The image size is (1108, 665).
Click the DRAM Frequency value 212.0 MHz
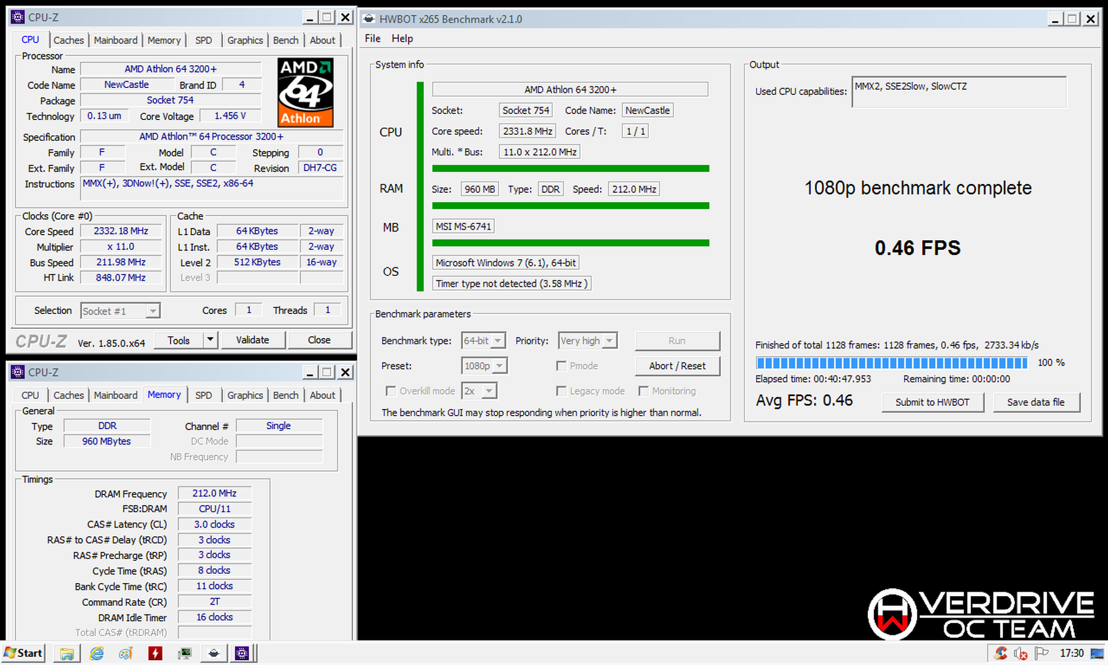[x=214, y=493]
